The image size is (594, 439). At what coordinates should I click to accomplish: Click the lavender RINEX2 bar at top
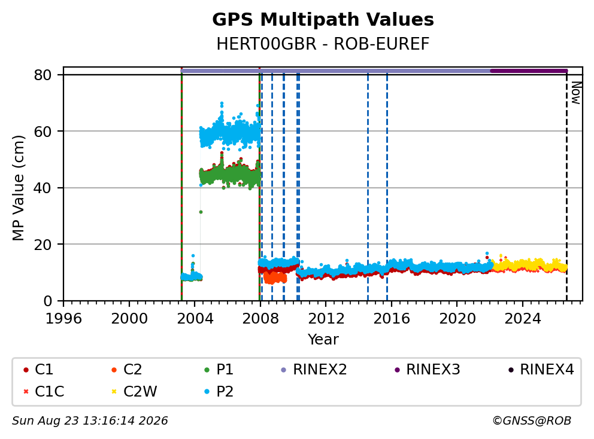coord(335,71)
